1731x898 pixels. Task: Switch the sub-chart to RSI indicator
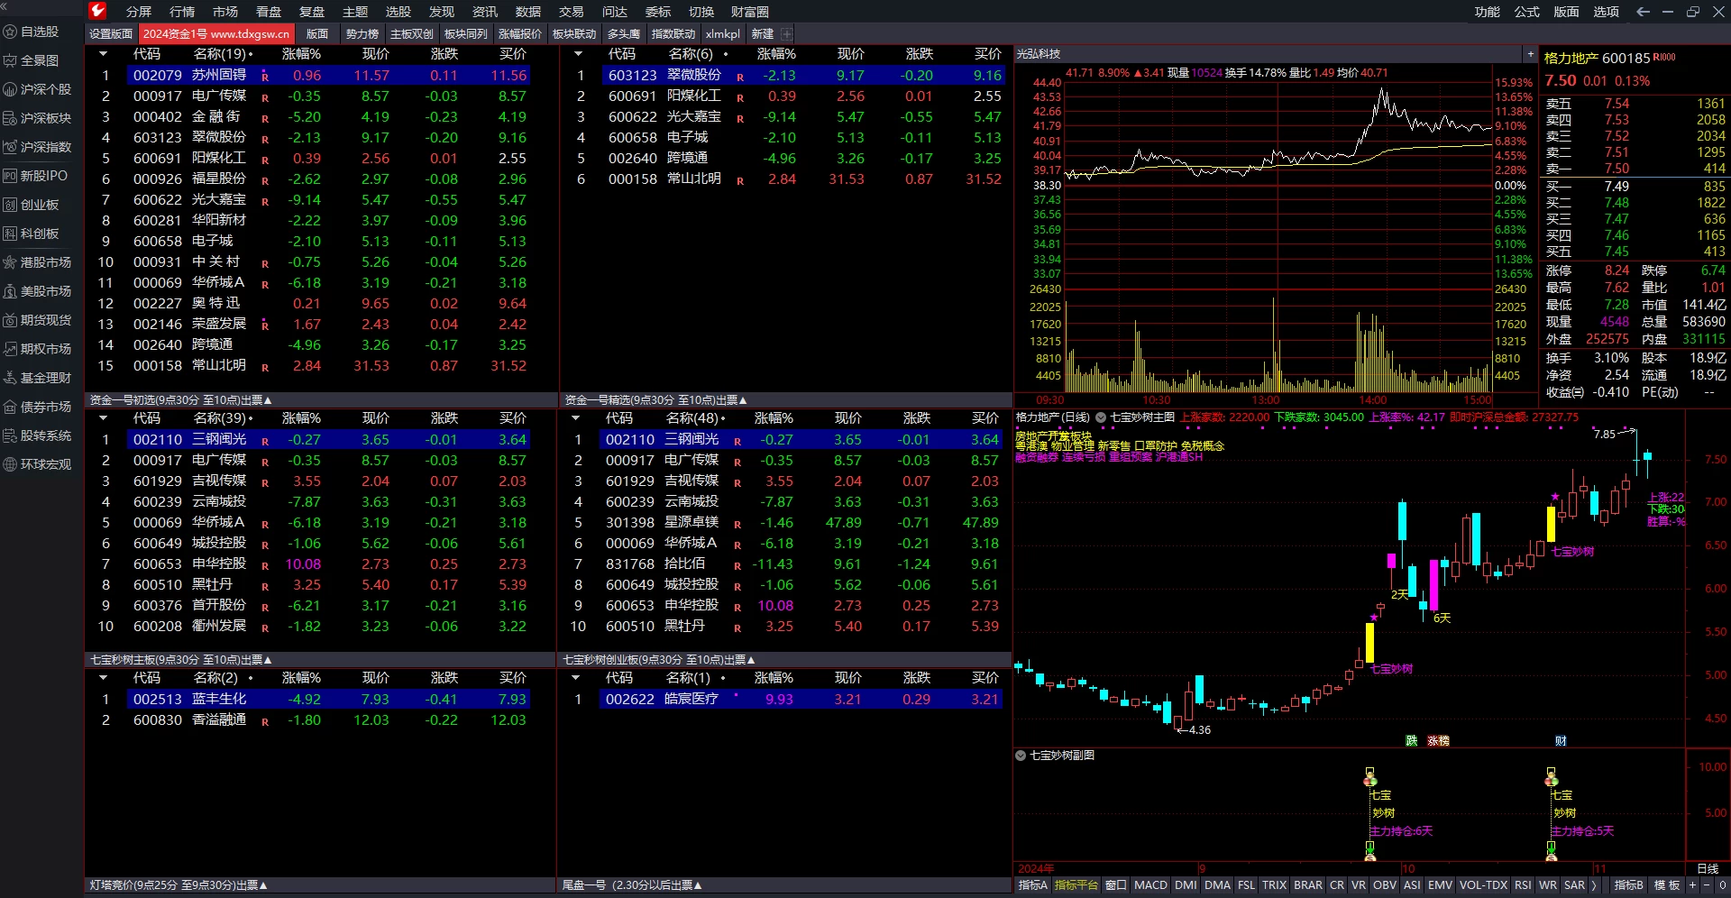(1523, 885)
